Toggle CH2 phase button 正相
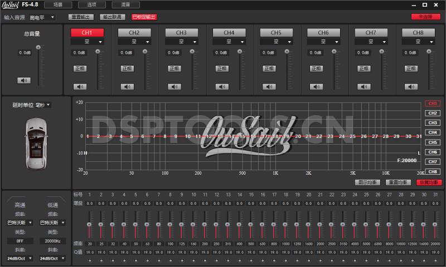The height and width of the screenshot is (267, 446). point(128,68)
